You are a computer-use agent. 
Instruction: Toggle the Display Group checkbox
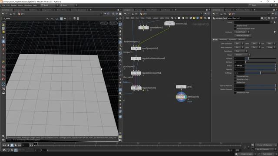235,26
